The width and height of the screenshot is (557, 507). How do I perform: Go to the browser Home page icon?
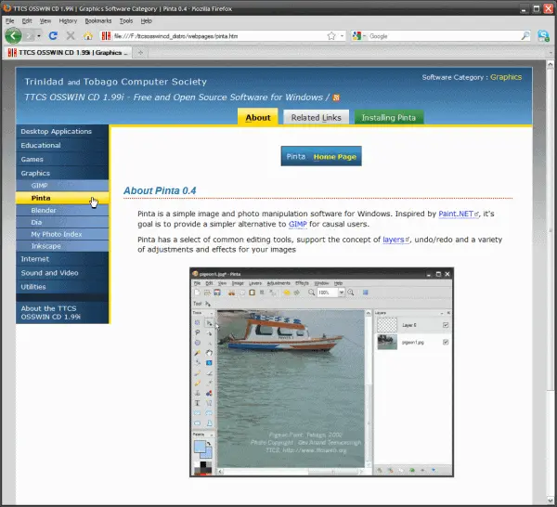[88, 36]
